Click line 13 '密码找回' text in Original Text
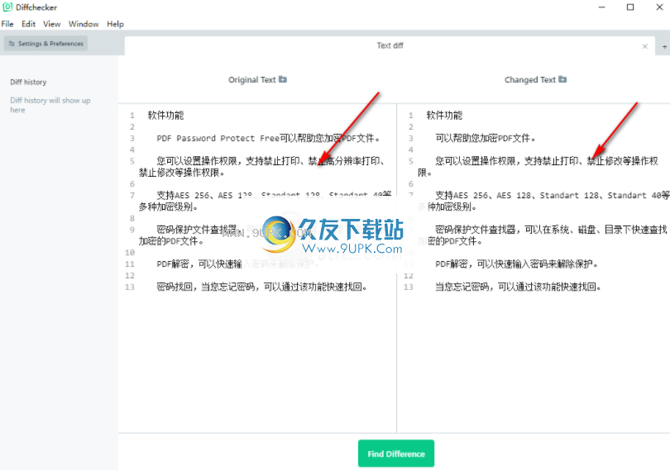The image size is (670, 470). [x=261, y=287]
